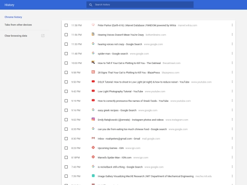Click the 10:03 PM timestamp
Screen dimensions: 247x185
click(x=76, y=63)
